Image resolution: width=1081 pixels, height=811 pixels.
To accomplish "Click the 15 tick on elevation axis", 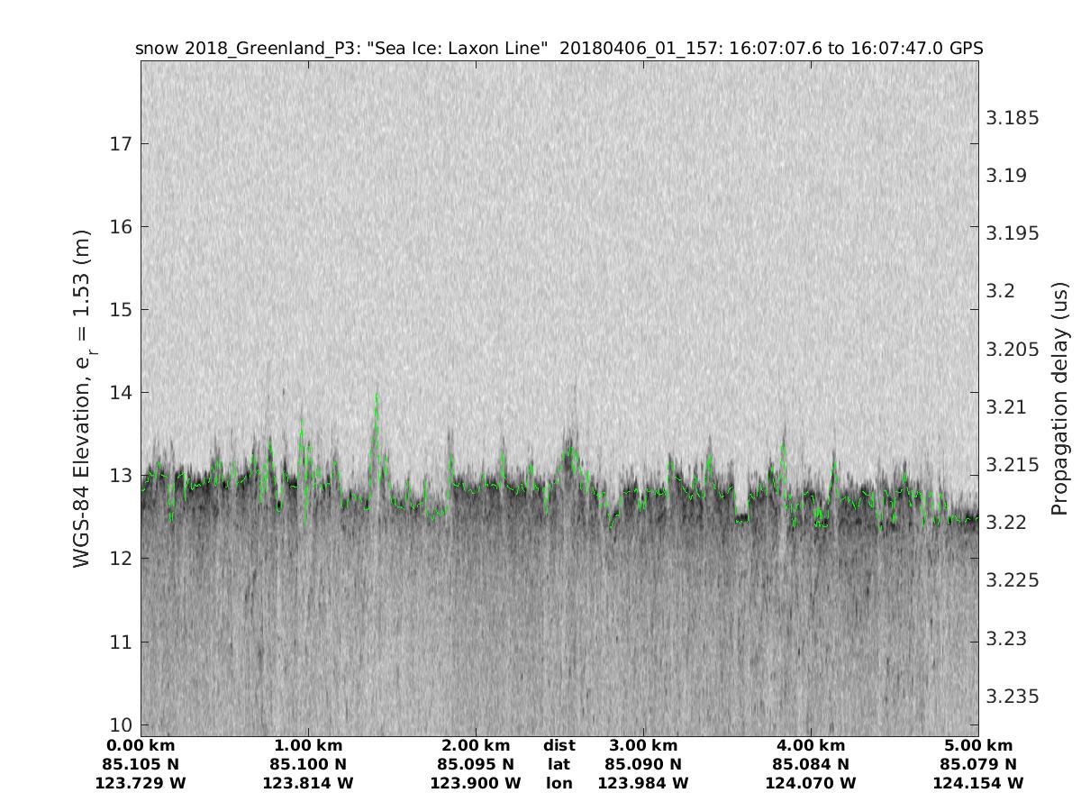I will [x=120, y=310].
